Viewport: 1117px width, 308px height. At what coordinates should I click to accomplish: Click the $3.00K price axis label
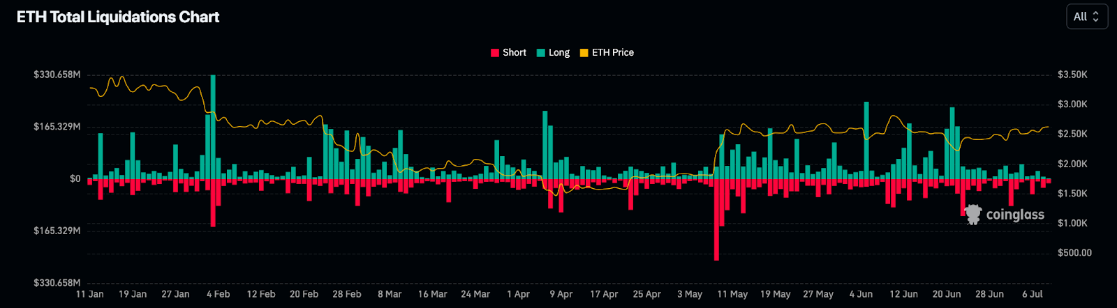1072,104
